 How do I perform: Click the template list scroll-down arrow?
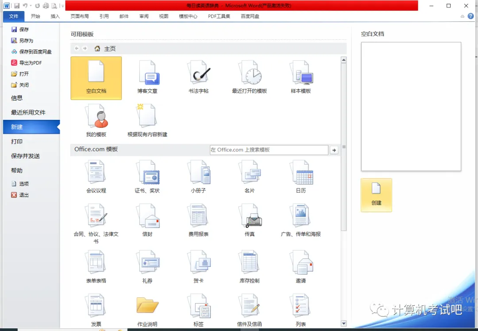pos(344,323)
